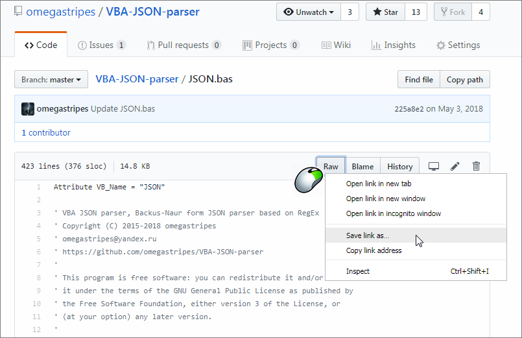The height and width of the screenshot is (338, 522).
Task: Open the watchers count 3
Action: [350, 12]
